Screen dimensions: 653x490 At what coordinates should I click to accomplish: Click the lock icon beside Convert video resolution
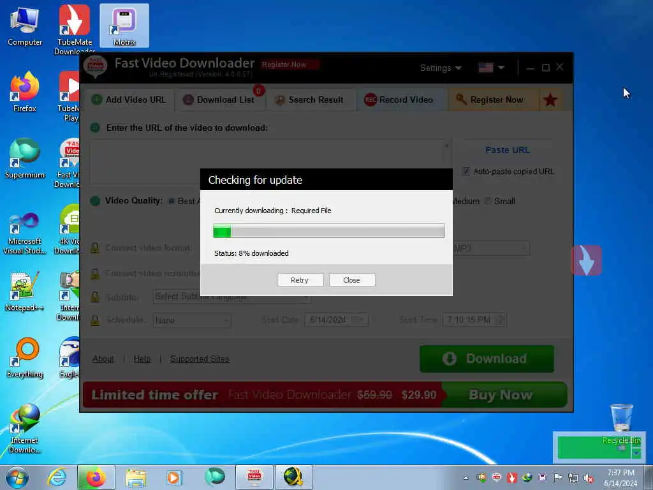(x=96, y=274)
